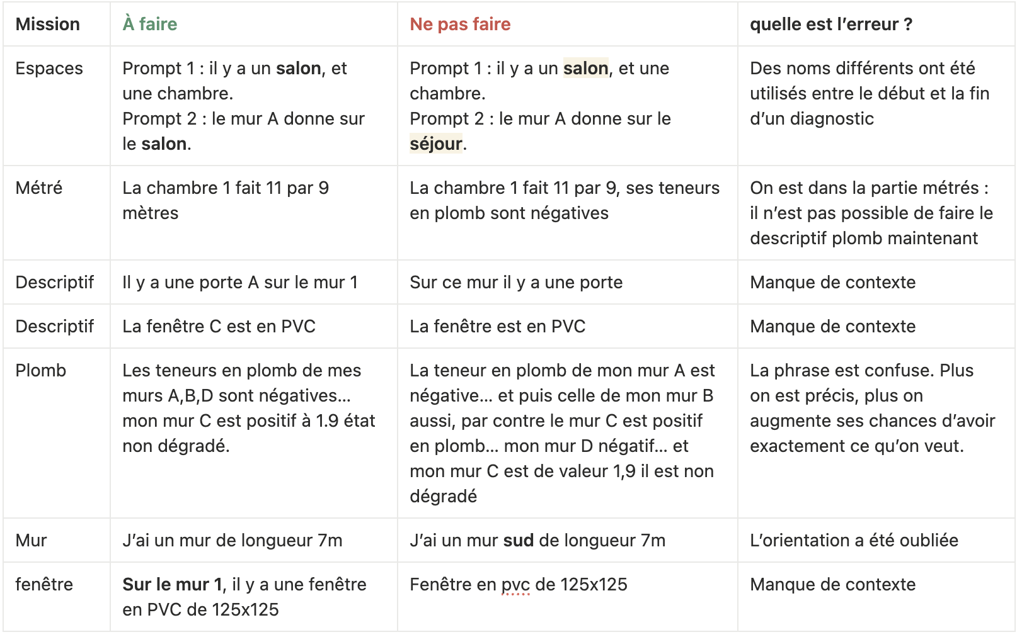Click the "quelle est l'erreur ?" header
The height and width of the screenshot is (637, 1017).
click(830, 25)
